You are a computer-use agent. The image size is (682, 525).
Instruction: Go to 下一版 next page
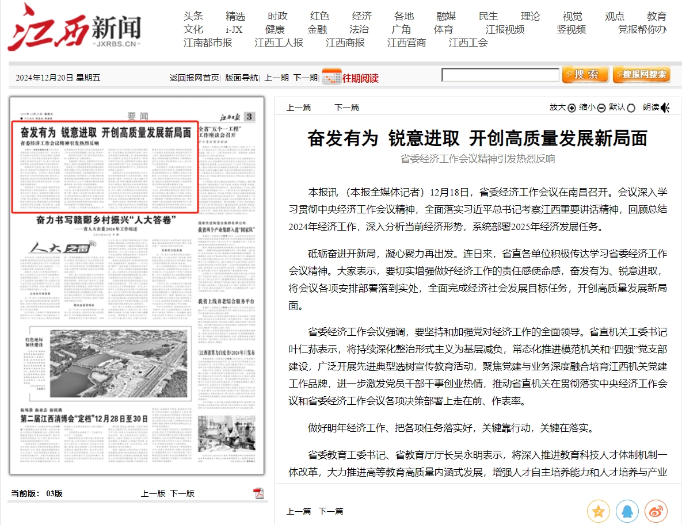tap(182, 493)
